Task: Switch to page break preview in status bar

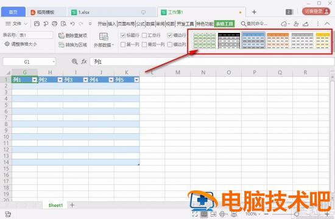Action: [213, 214]
